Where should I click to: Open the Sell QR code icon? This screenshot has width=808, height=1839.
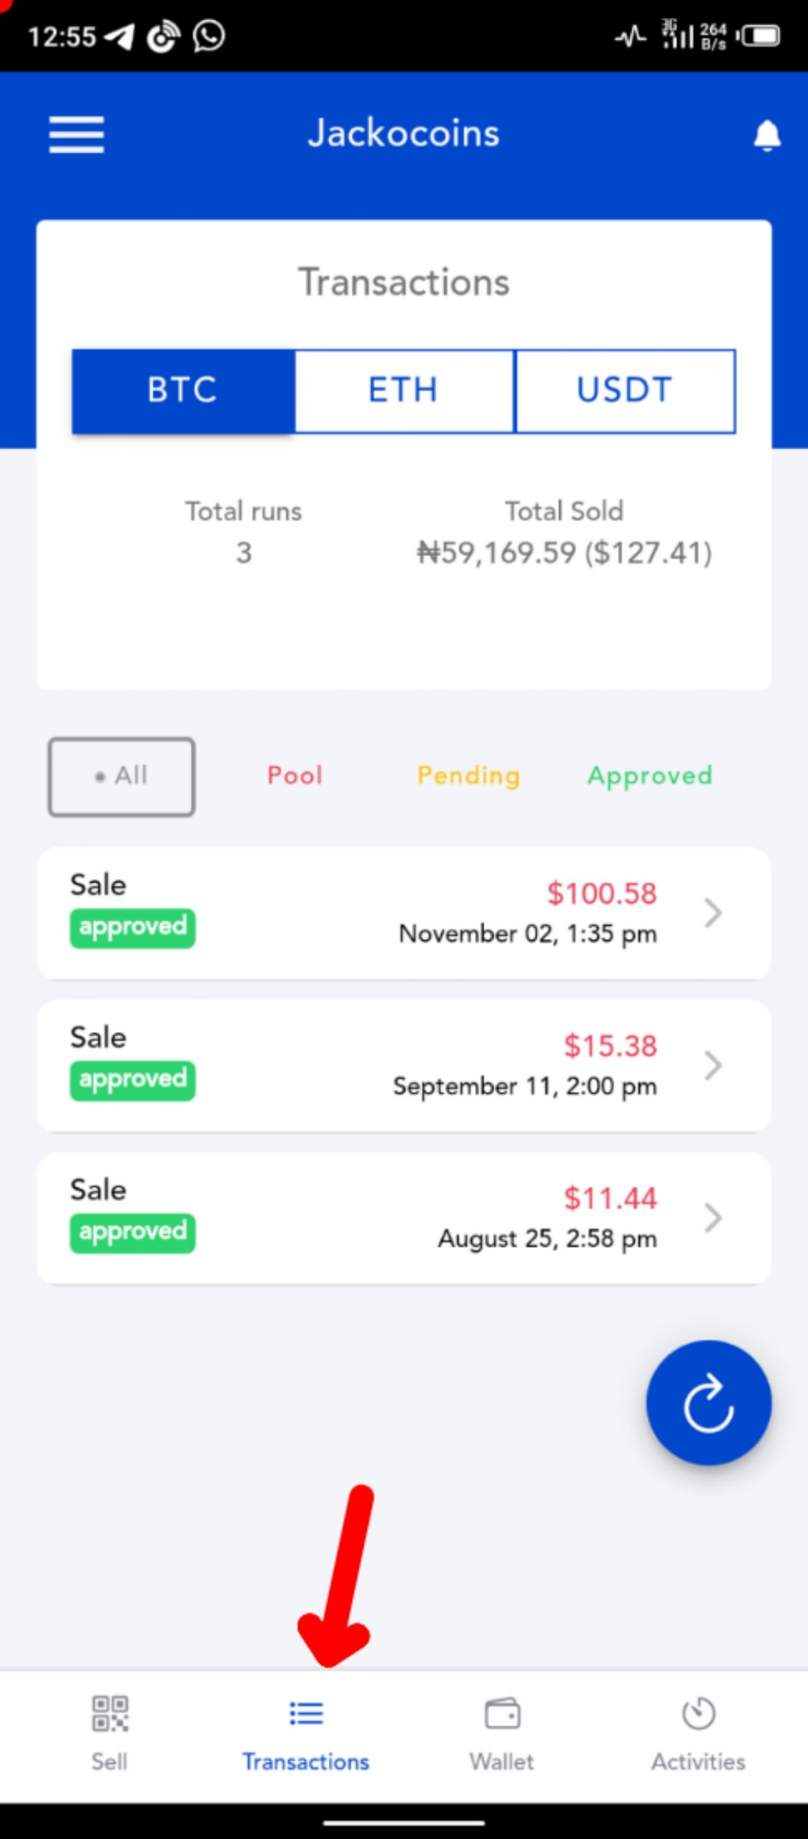click(110, 1713)
